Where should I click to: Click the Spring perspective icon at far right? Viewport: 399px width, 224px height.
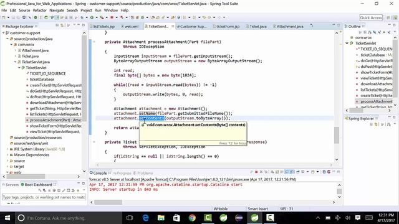pyautogui.click(x=395, y=17)
